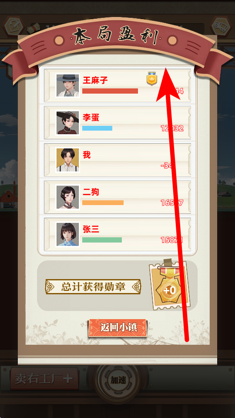This screenshot has width=235, height=418.
Task: Select 张三's portrait avatar
Action: click(x=68, y=235)
